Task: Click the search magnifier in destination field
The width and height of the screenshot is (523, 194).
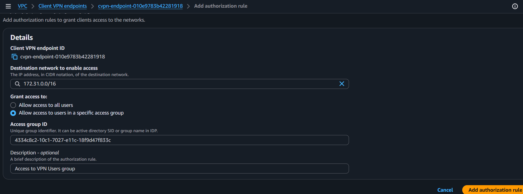Action: click(17, 84)
